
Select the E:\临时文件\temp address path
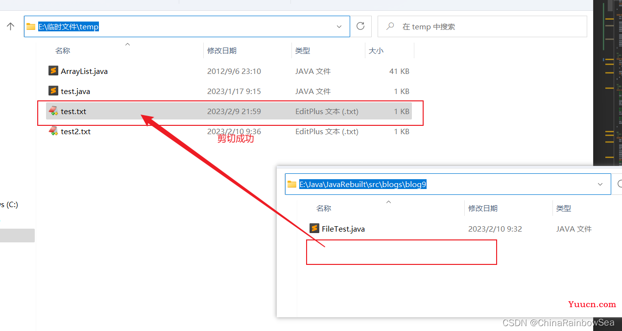coord(69,27)
